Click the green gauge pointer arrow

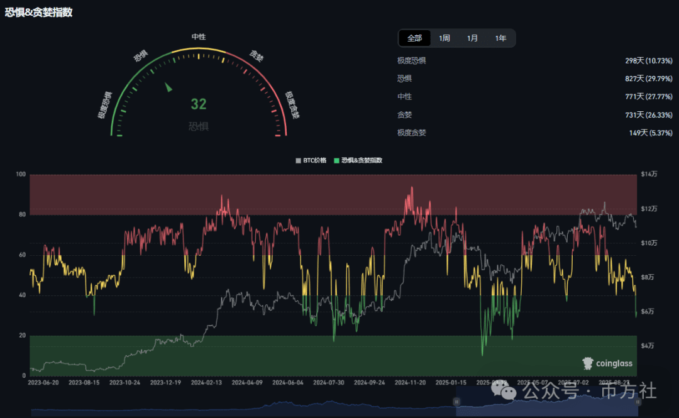pos(168,87)
